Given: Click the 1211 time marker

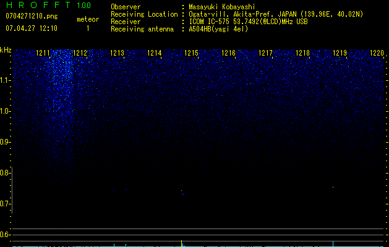Looking at the screenshot, I should (x=43, y=53).
